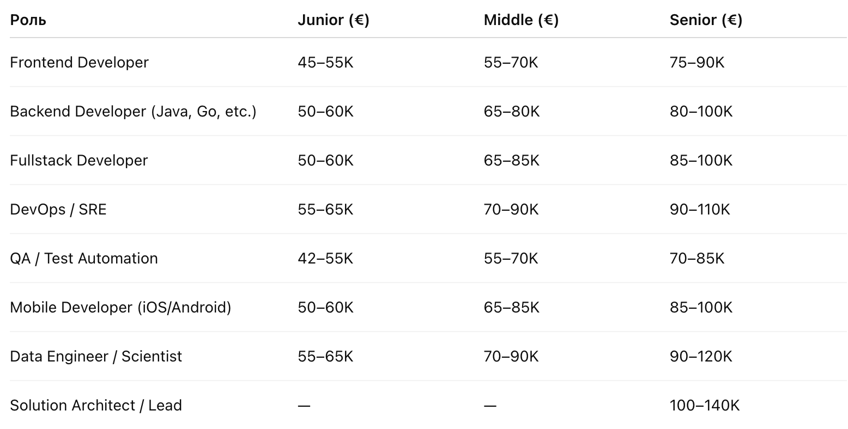Select QA junior salary 42–55K
Screen dimensions: 848x429
tap(325, 258)
